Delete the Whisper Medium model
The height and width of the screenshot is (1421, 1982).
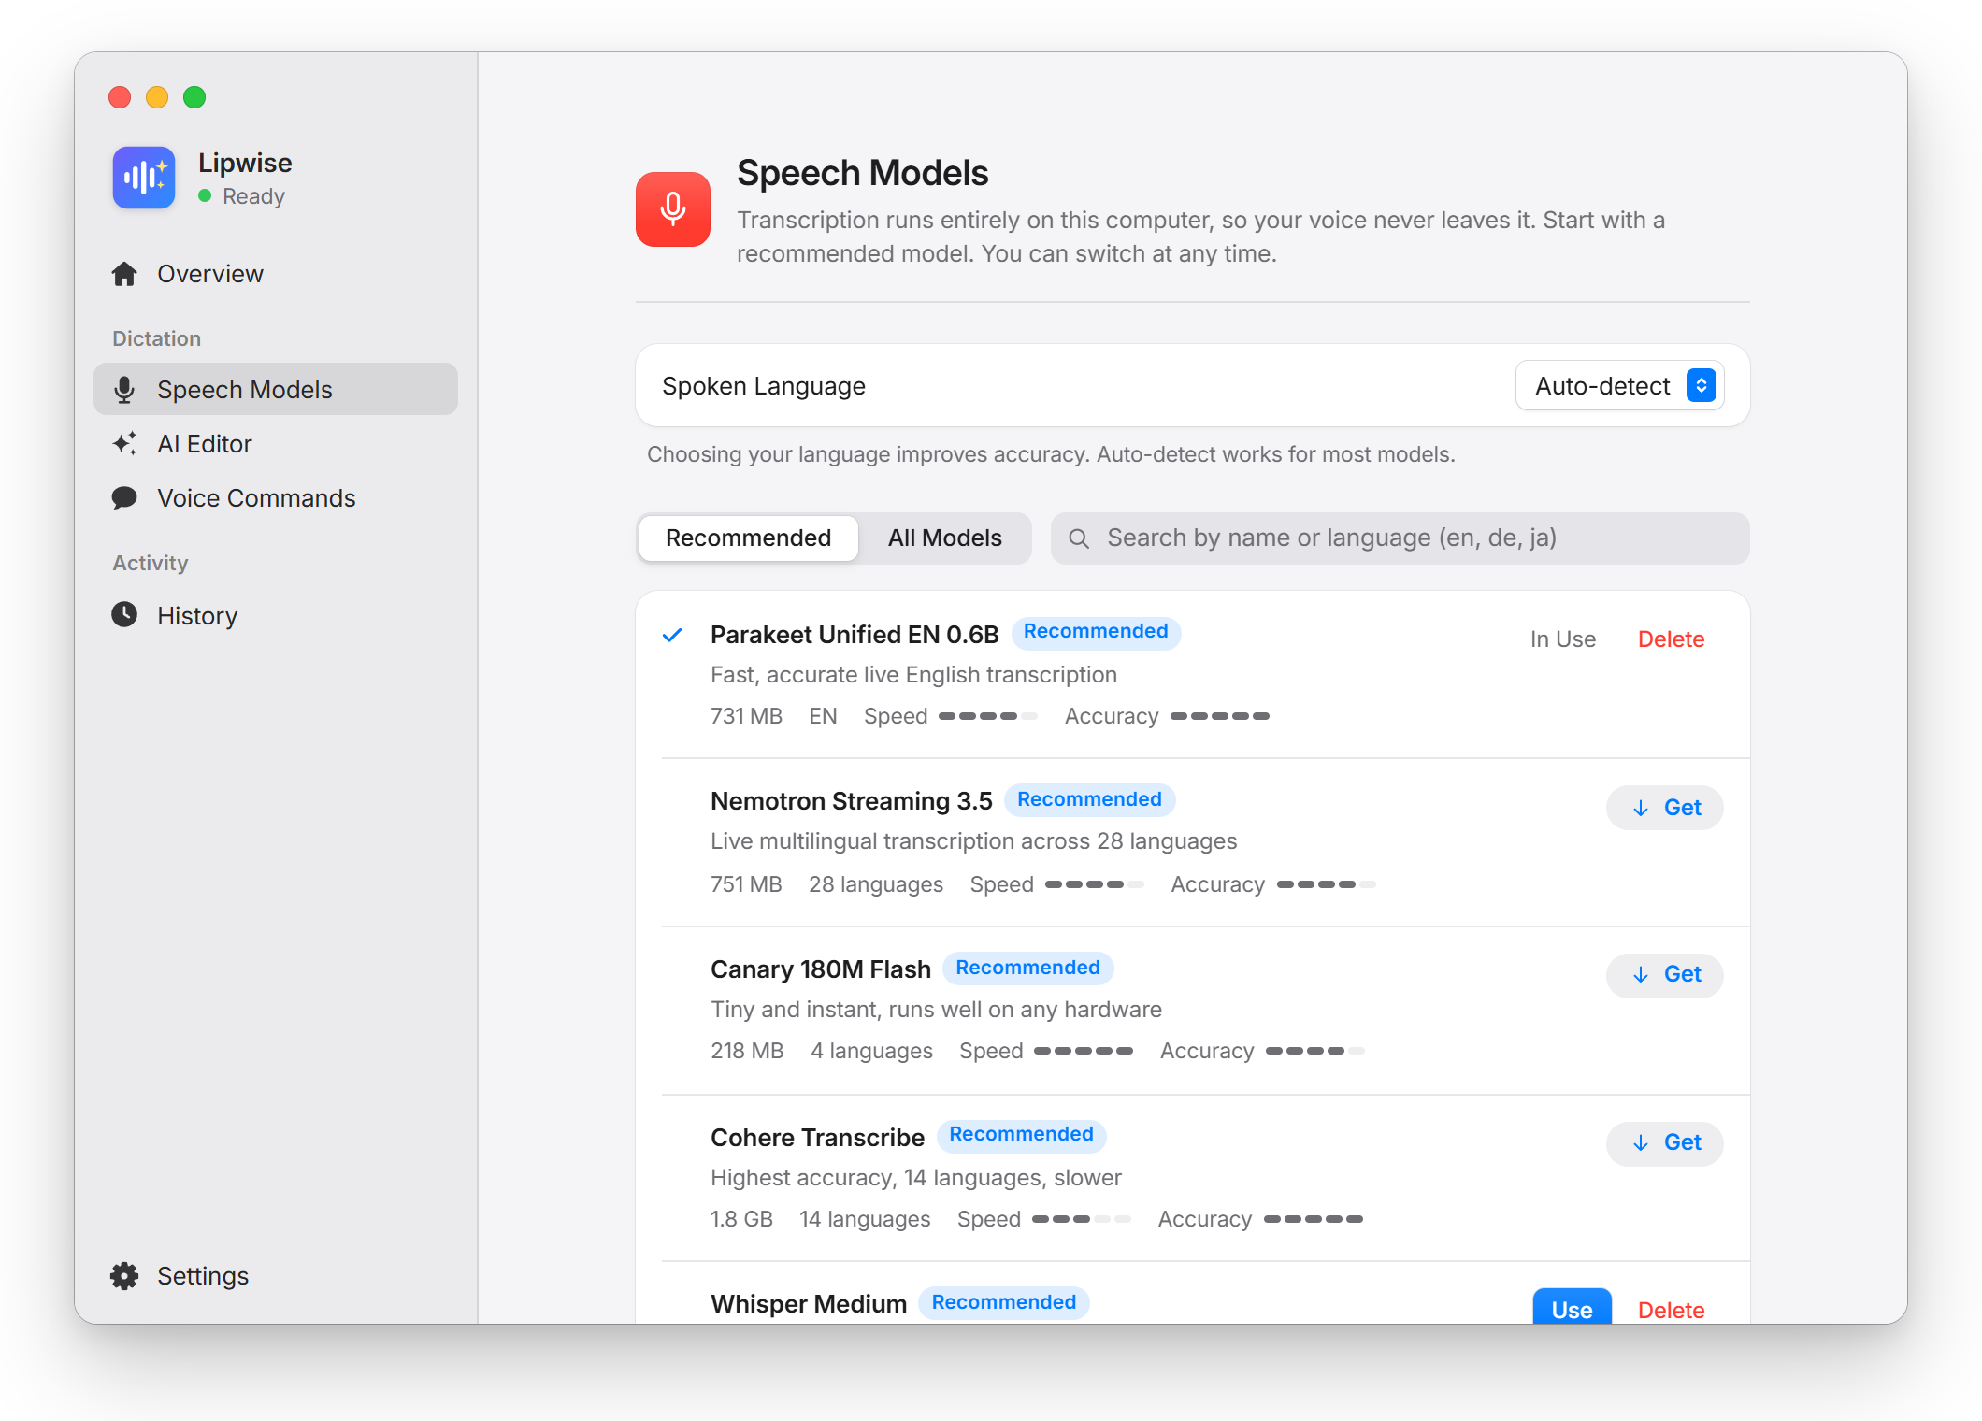tap(1671, 1310)
